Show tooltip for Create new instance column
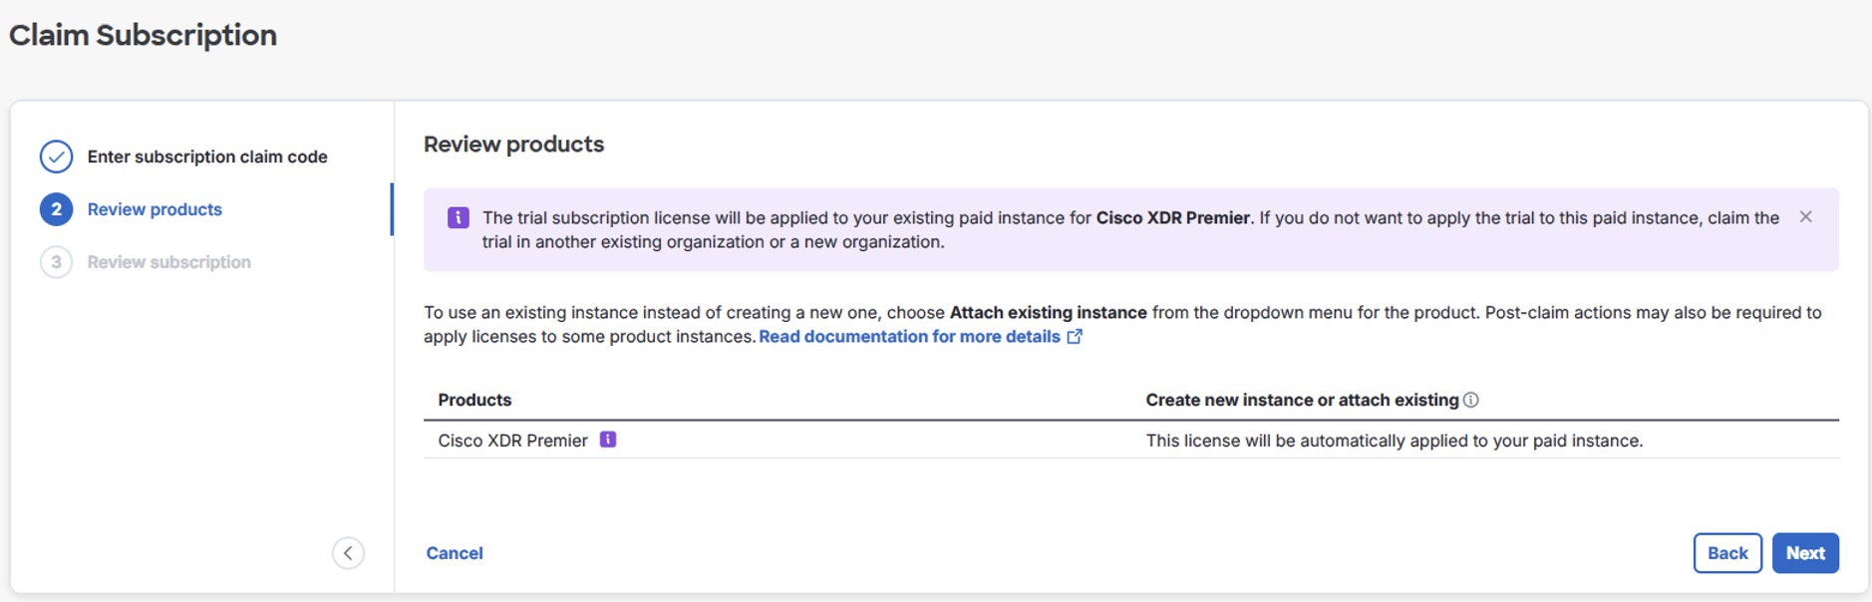The width and height of the screenshot is (1872, 602). tap(1471, 400)
